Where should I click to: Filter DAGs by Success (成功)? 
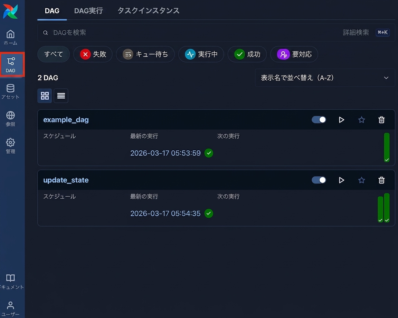[247, 54]
